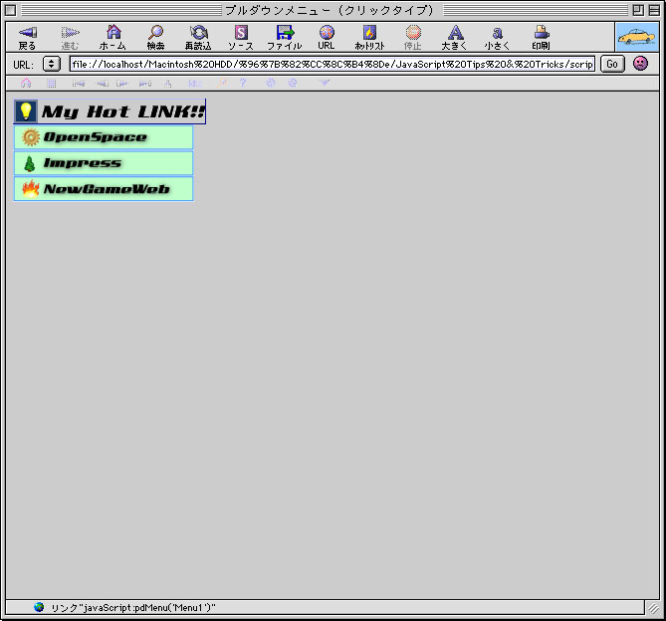The image size is (666, 621).
Task: Click the ファイル save file icon
Action: point(285,32)
